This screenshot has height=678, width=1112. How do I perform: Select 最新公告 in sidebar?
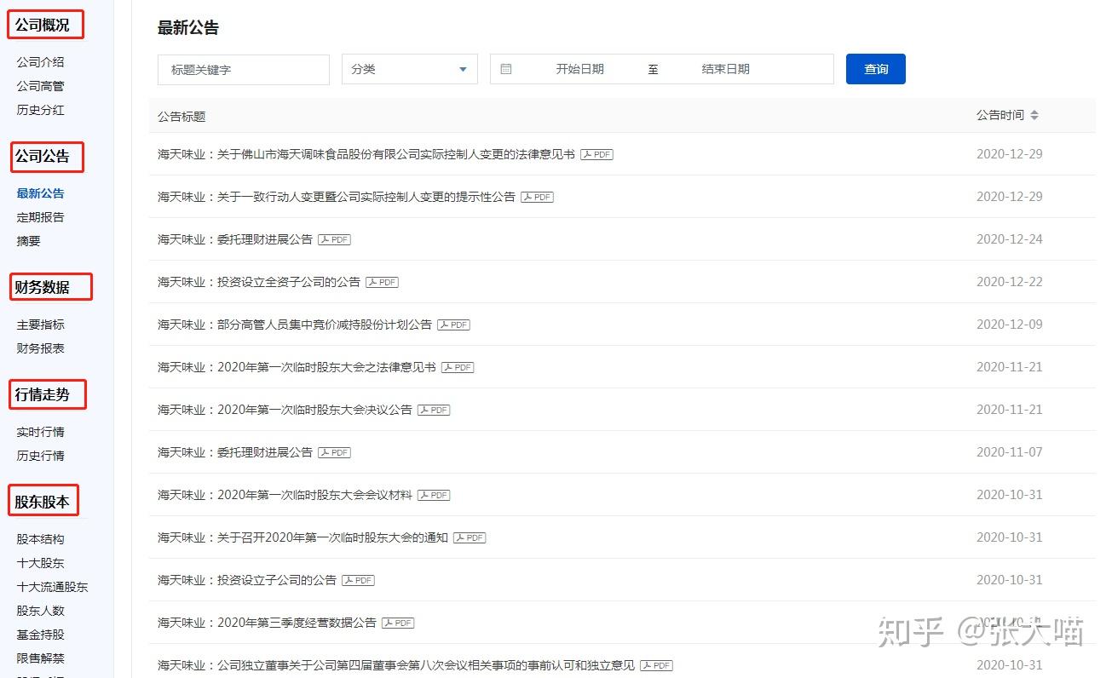tap(40, 193)
